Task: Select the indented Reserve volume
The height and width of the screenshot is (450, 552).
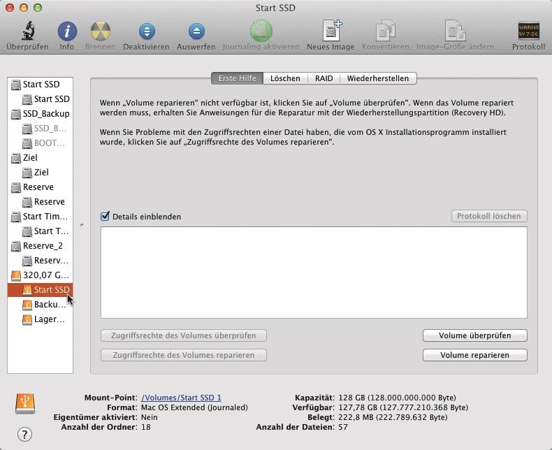Action: [x=40, y=202]
